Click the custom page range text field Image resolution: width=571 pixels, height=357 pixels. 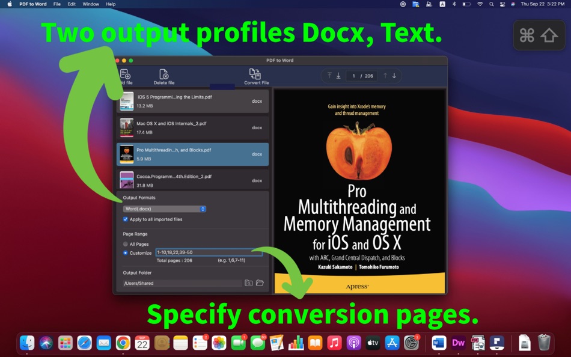tap(209, 252)
